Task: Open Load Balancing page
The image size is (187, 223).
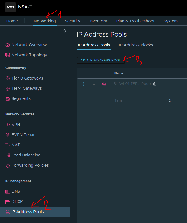Action: [26, 155]
